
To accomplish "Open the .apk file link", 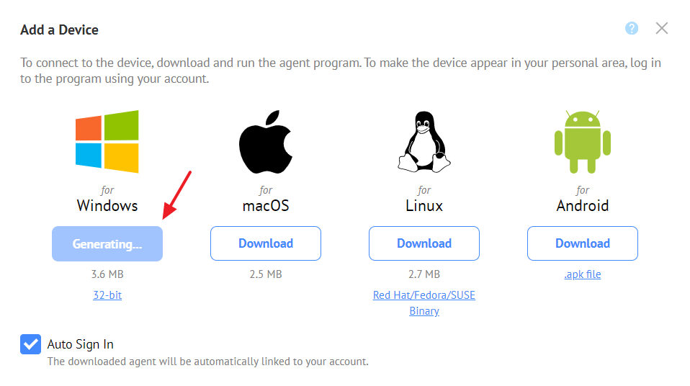I will tap(583, 274).
